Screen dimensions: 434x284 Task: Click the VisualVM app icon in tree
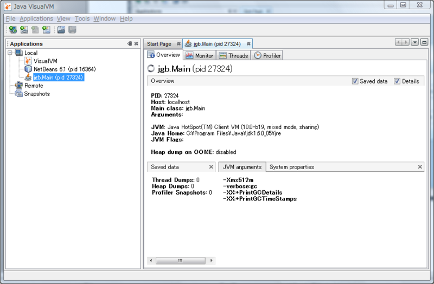coord(28,61)
